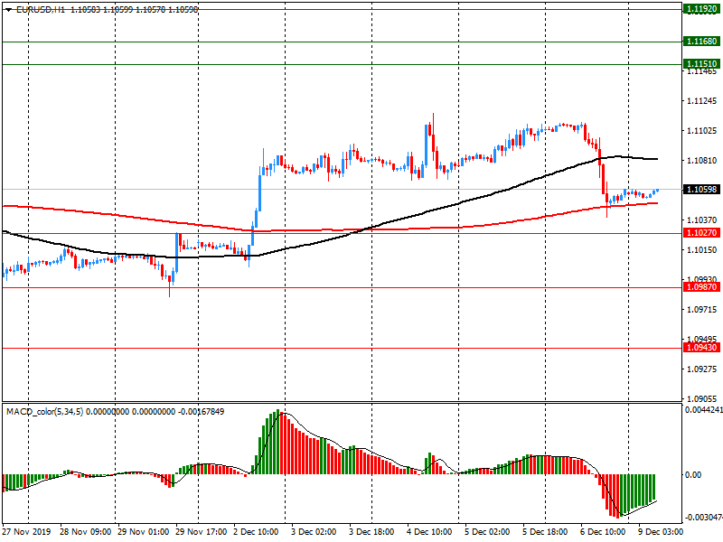Click the 29 Nov 01:00 time label
723x542 pixels.
(x=143, y=532)
